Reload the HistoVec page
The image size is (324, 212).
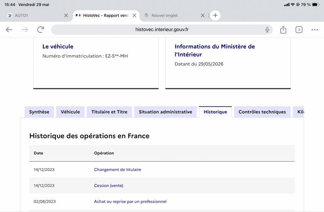tap(40, 29)
